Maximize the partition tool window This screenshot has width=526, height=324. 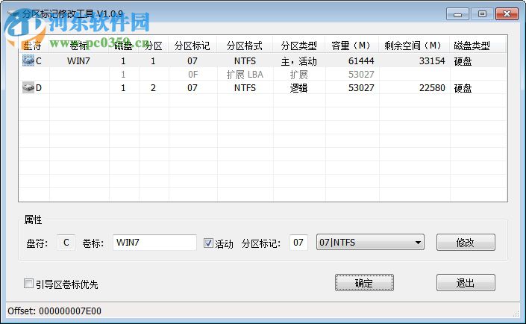click(482, 14)
